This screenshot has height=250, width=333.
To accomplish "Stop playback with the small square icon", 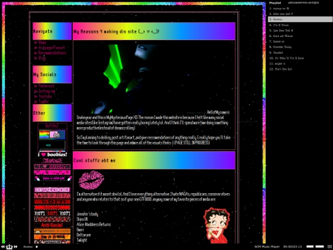I will [37, 247].
